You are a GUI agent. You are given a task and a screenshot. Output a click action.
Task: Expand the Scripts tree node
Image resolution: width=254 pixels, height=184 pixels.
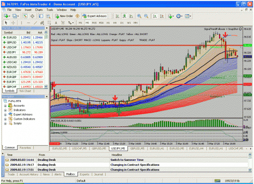(5, 123)
